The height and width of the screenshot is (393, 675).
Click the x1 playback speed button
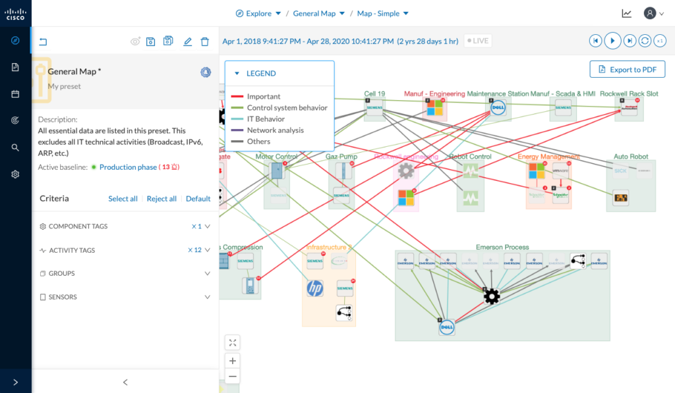coord(660,41)
